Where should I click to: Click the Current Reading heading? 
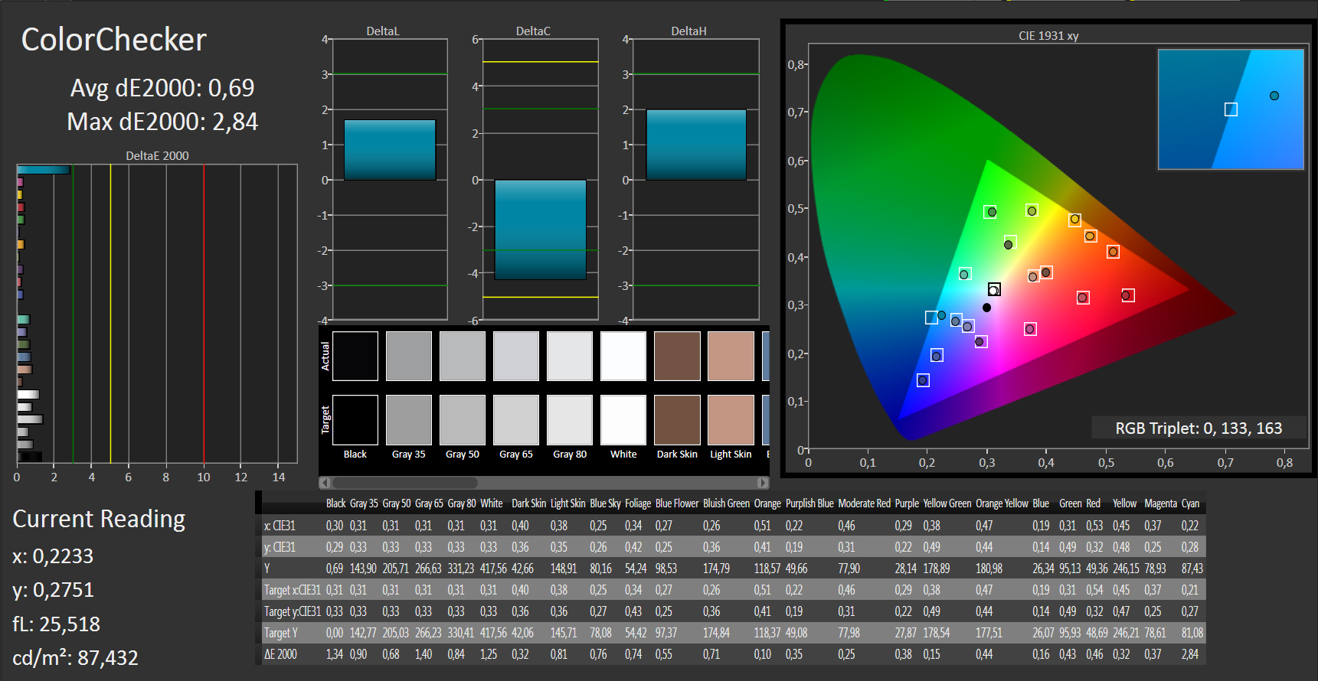(x=99, y=519)
